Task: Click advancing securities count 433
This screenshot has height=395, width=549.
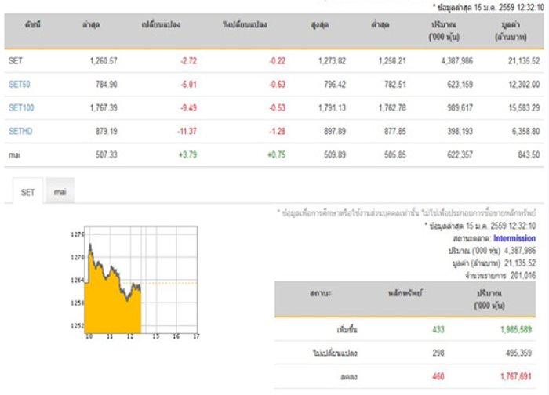Action: [438, 329]
